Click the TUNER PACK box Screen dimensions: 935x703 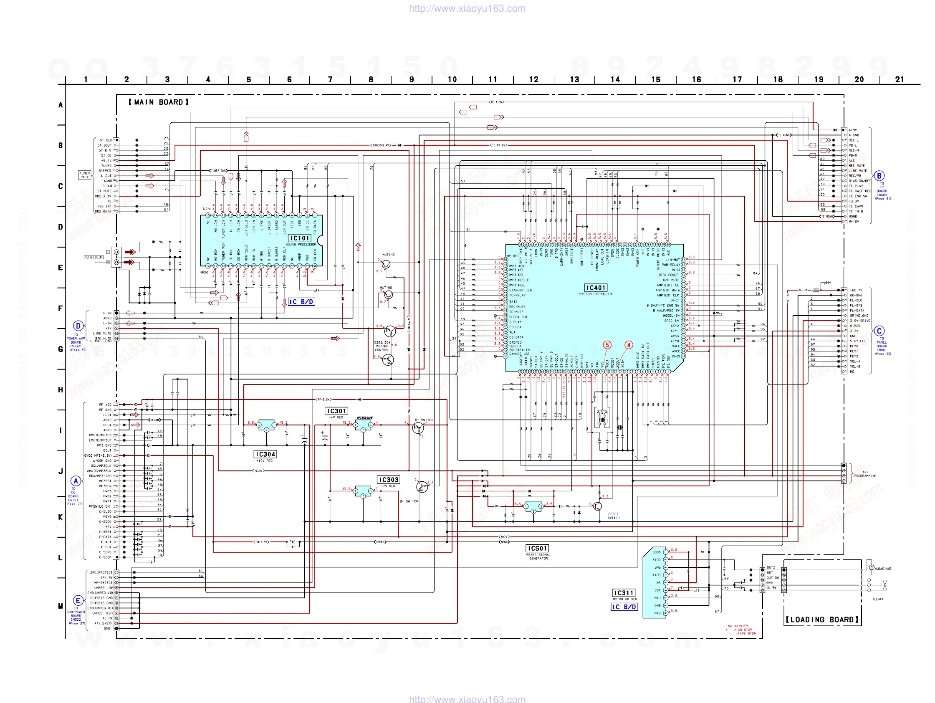85,175
